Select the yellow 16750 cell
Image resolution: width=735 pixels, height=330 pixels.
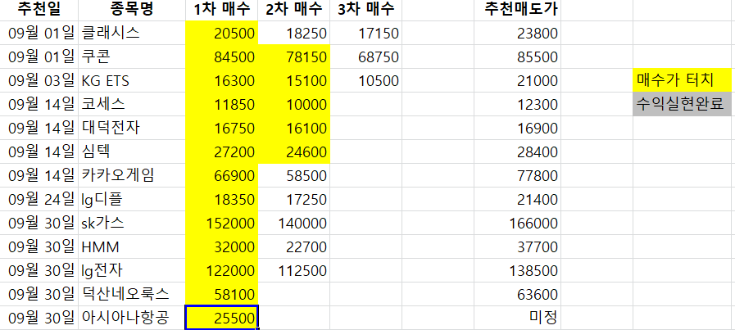[222, 128]
